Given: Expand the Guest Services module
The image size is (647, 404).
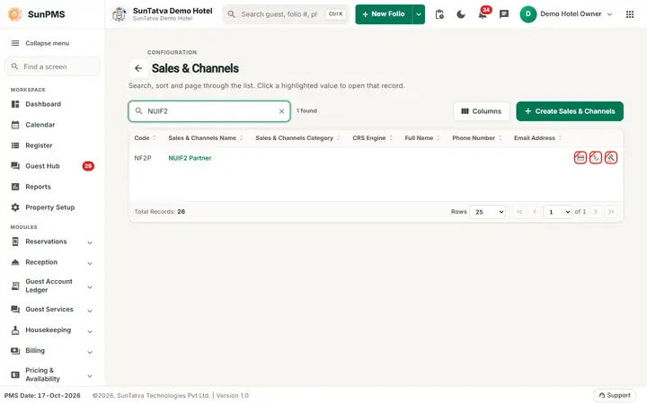Looking at the screenshot, I should tap(52, 310).
